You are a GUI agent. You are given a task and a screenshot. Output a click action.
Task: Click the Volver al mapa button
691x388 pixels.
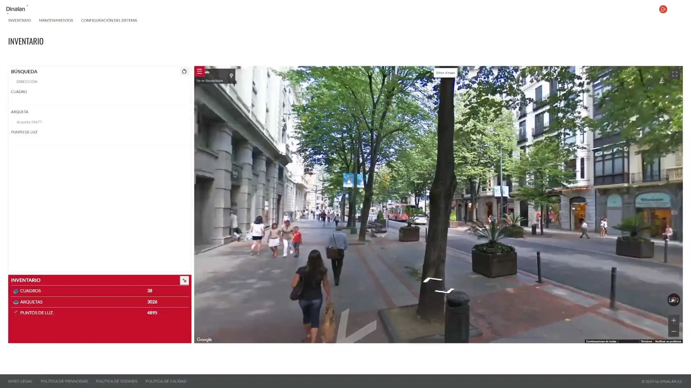pyautogui.click(x=445, y=73)
